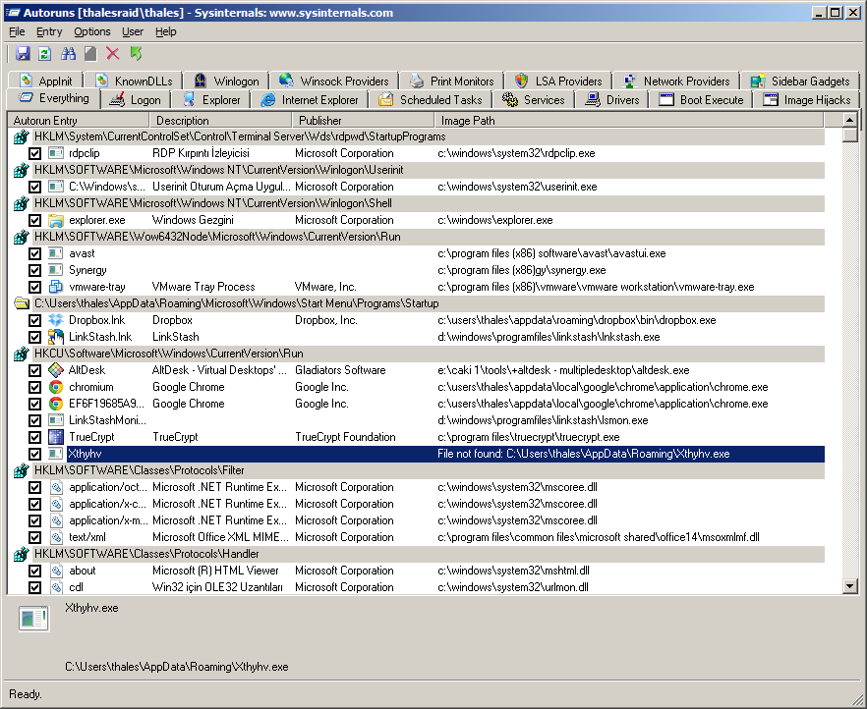Click the Gladiators Software publisher cell
The height and width of the screenshot is (709, 867).
point(340,370)
